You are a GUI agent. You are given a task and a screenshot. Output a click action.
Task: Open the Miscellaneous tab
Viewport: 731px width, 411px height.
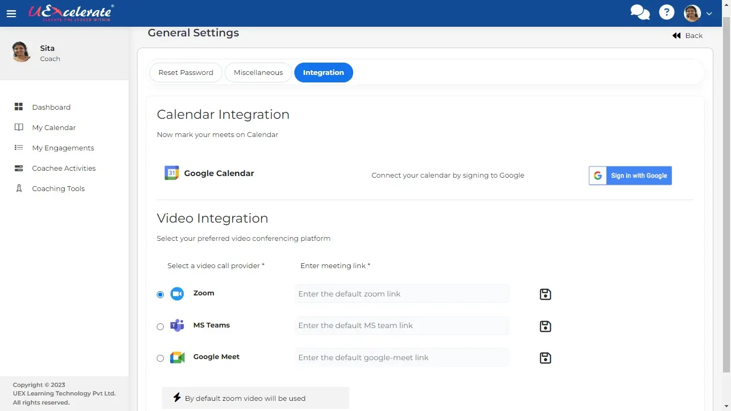(258, 73)
